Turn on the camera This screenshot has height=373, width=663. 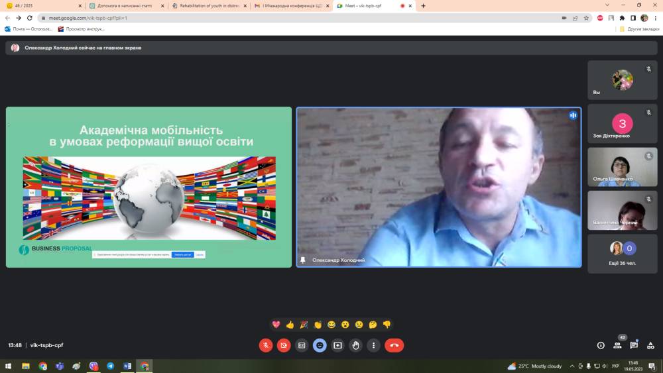pos(284,345)
